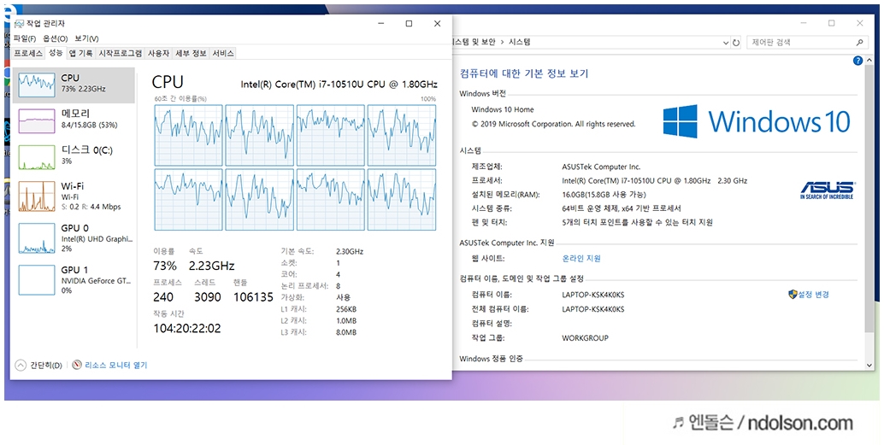Select Wi-Fi performance item
Image resolution: width=884 pixels, height=445 pixels.
point(74,196)
